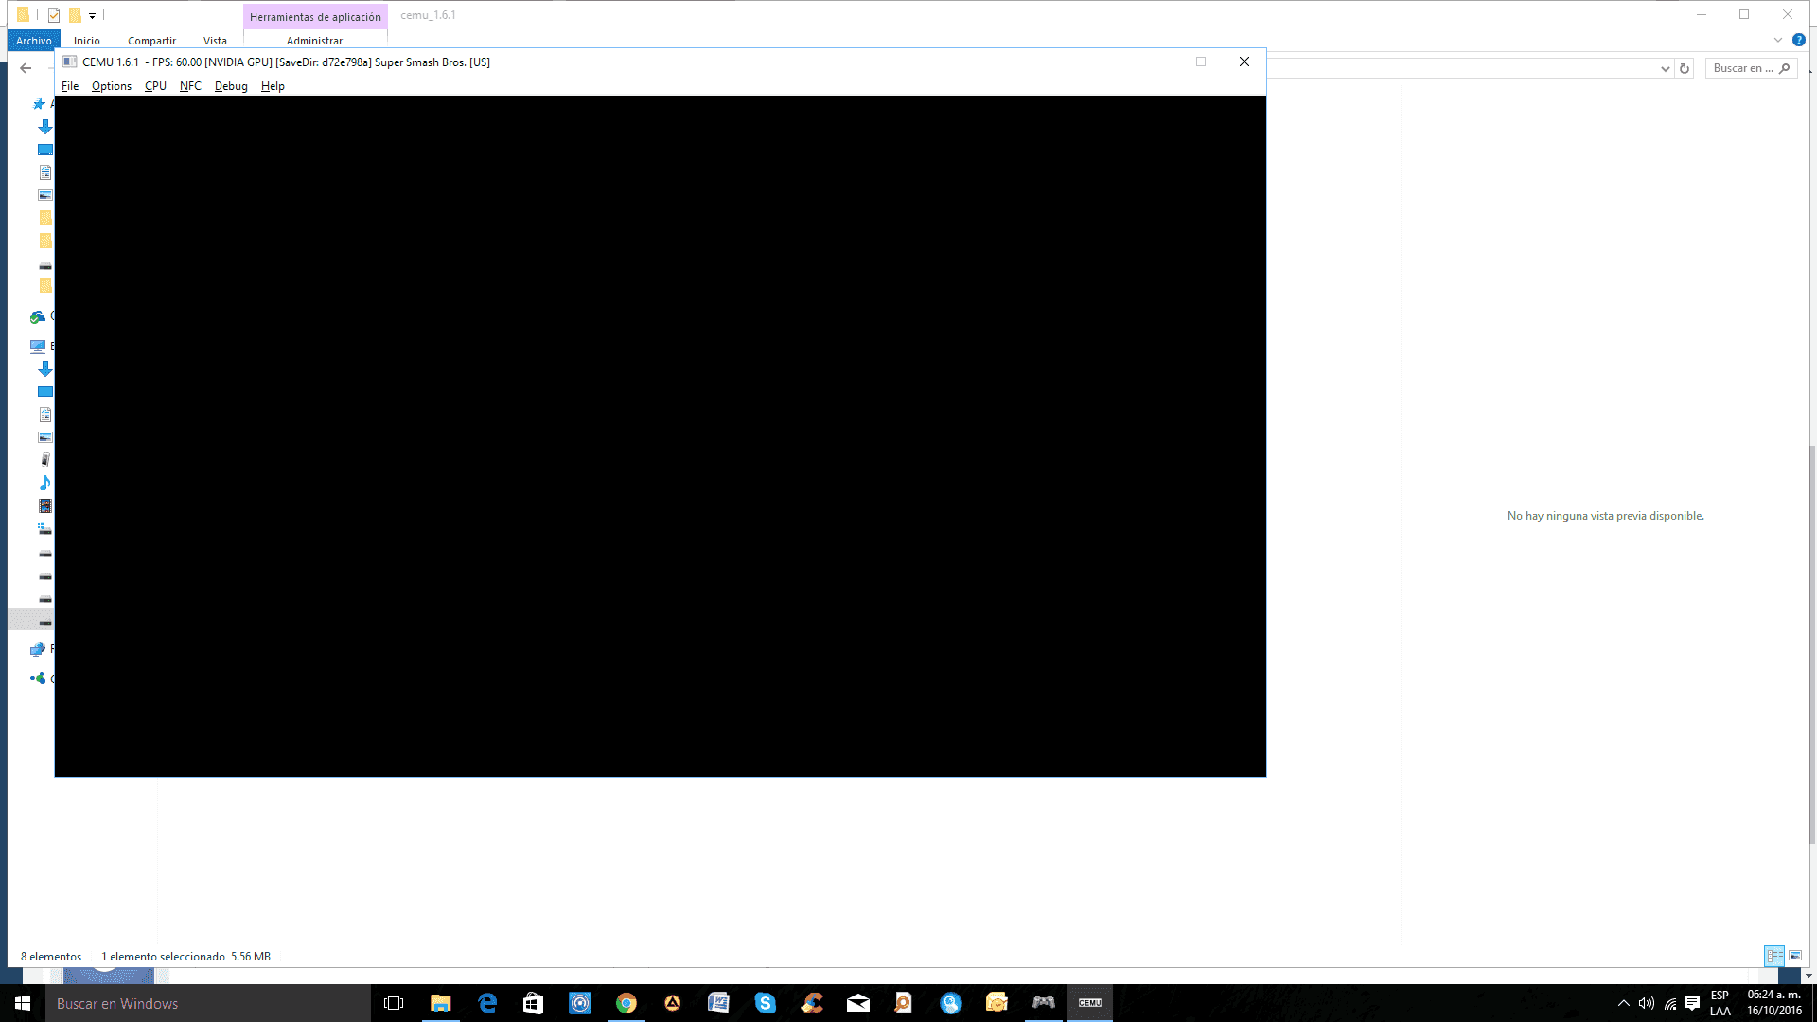This screenshot has width=1817, height=1022.
Task: Open the volume control in the tray
Action: 1647,1003
